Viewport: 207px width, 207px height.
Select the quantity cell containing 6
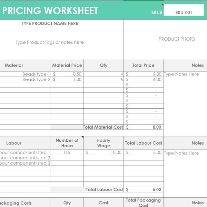103,79
